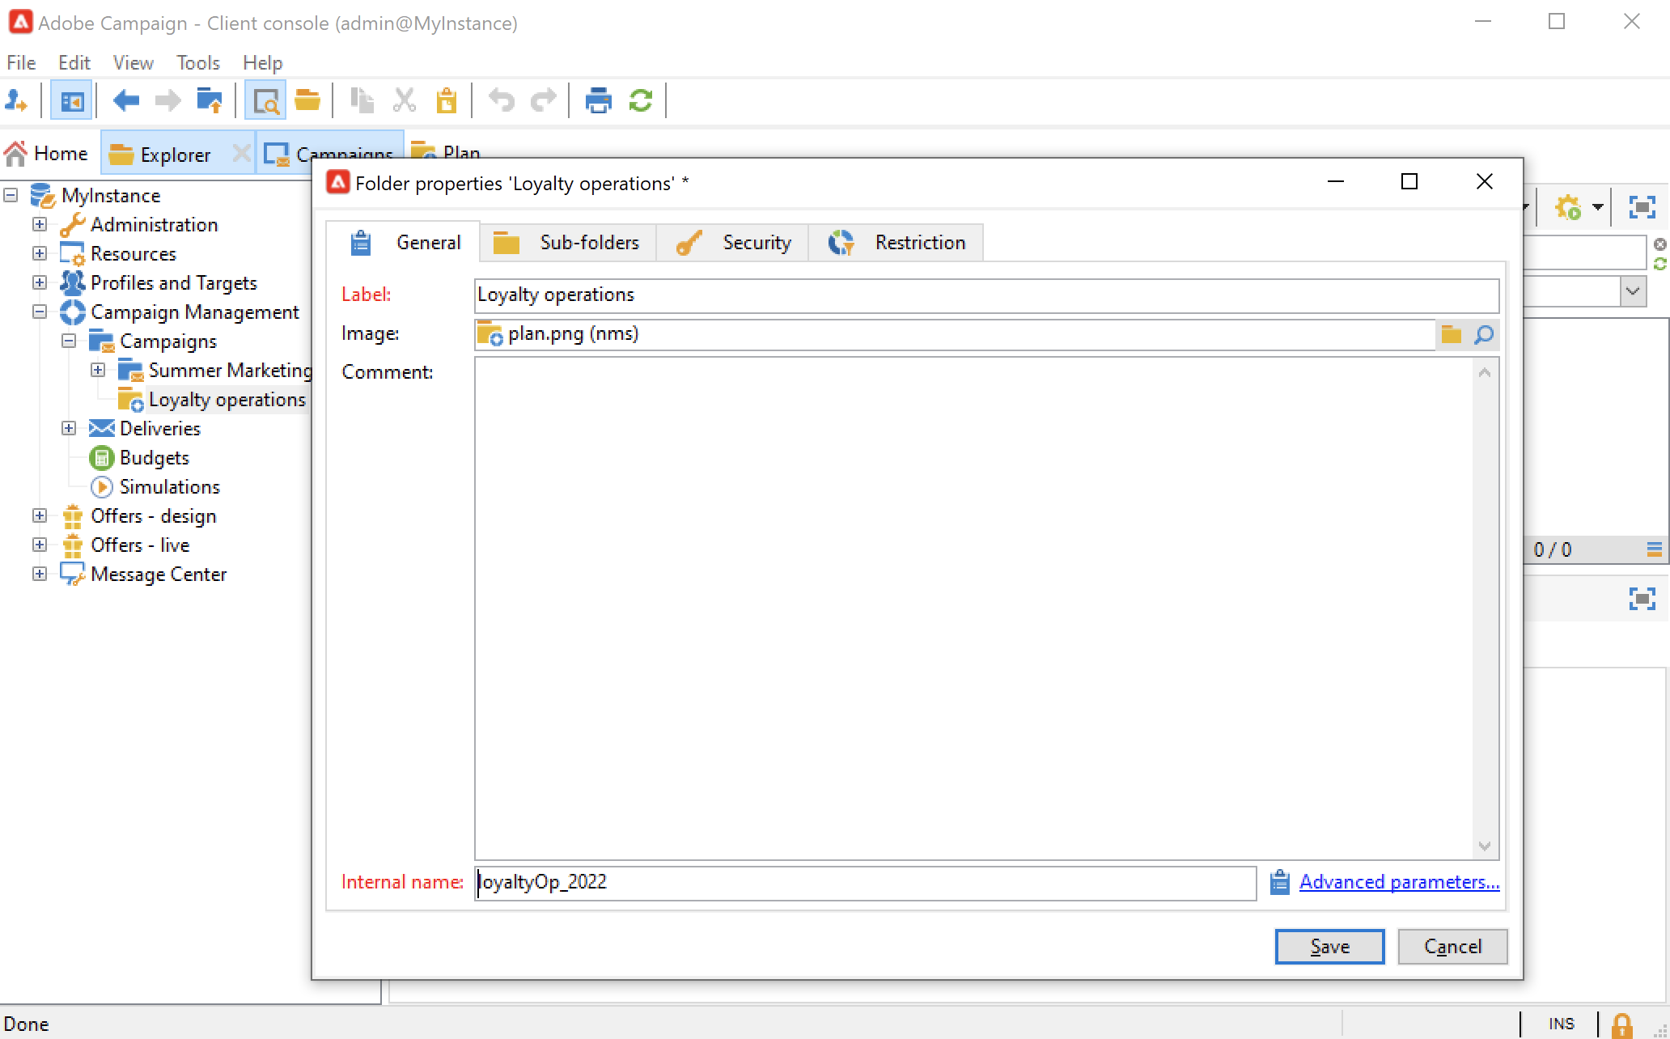Viewport: 1670px width, 1039px height.
Task: Expand the Deliveries tree node
Action: click(69, 428)
